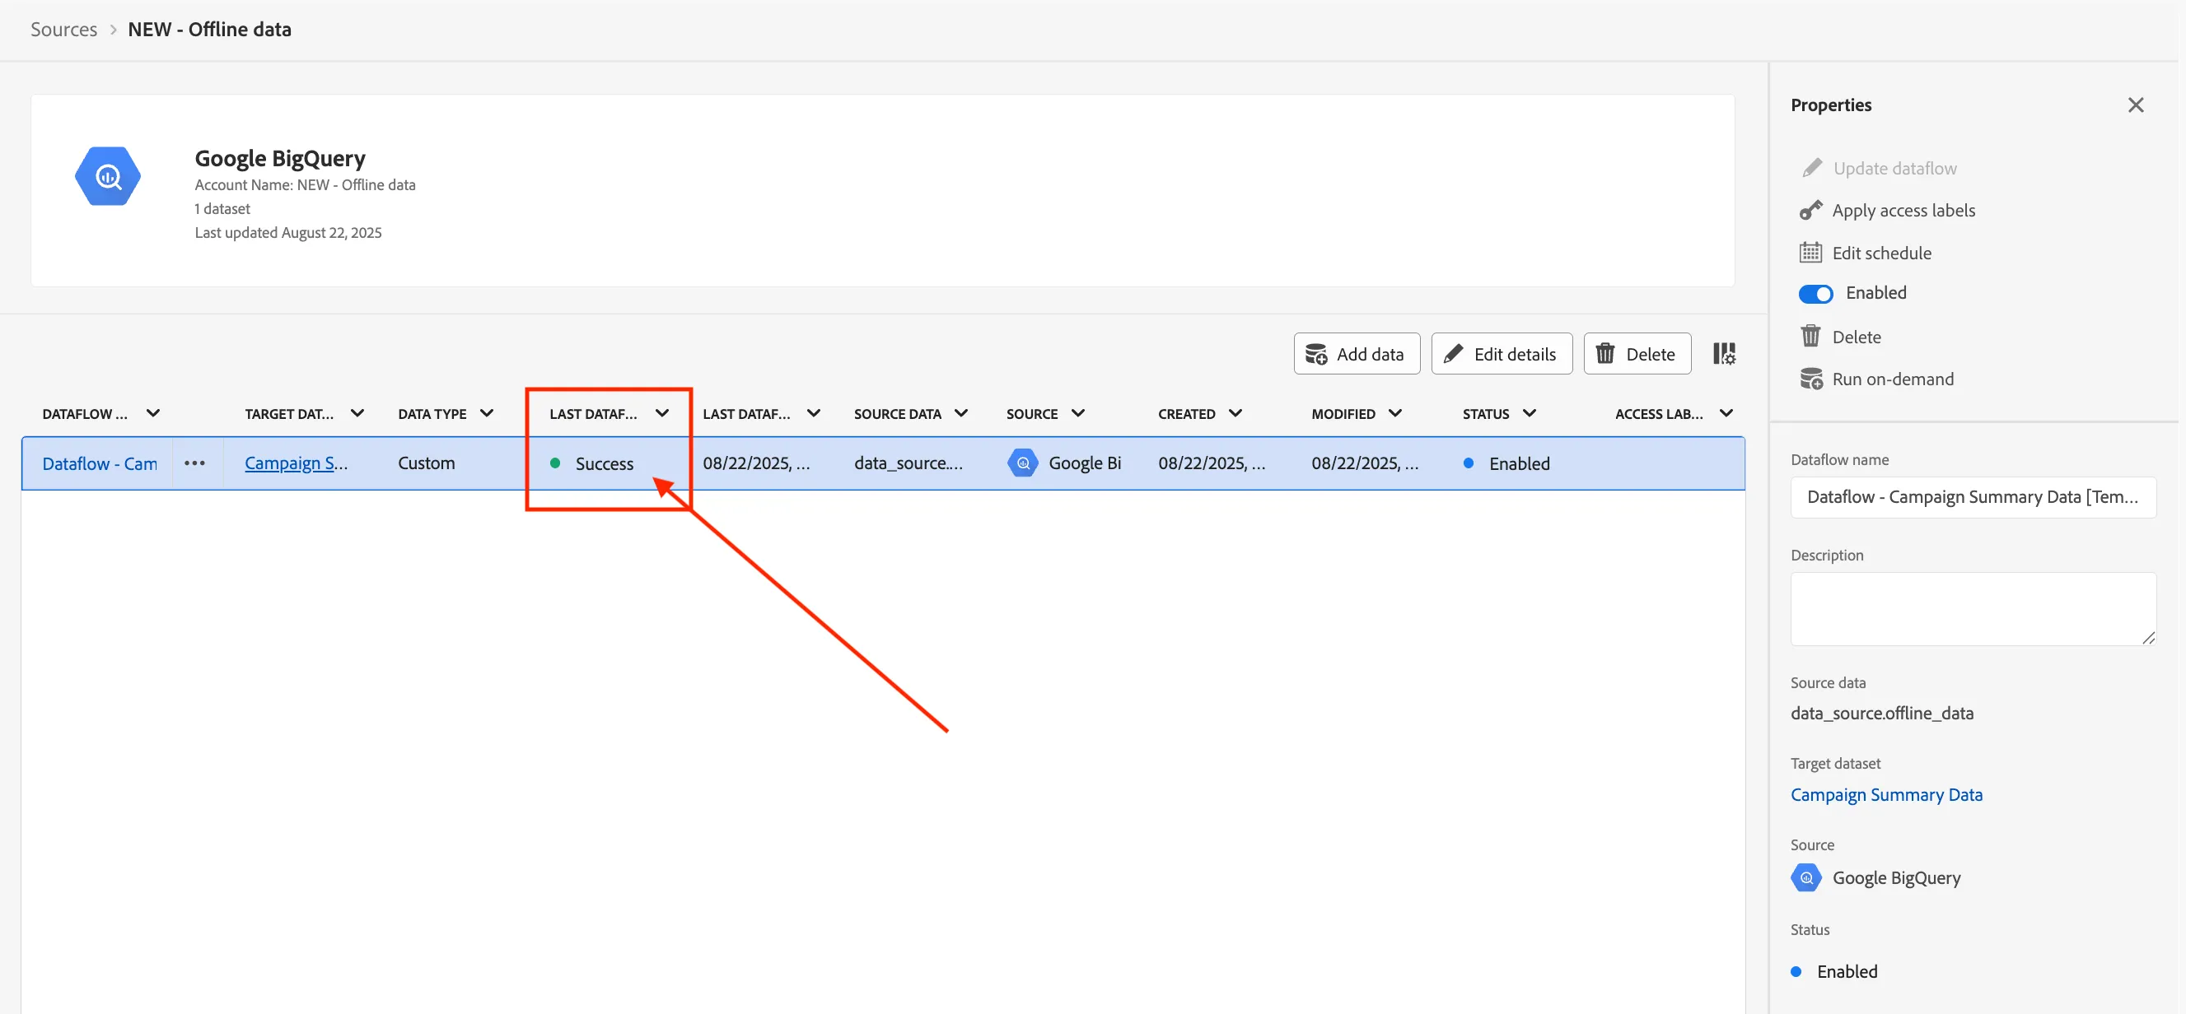
Task: Click the pencil Update dataflow option
Action: [x=1878, y=168]
